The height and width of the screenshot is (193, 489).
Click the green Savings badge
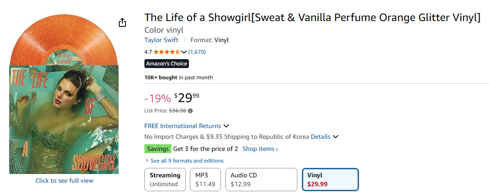pyautogui.click(x=157, y=149)
